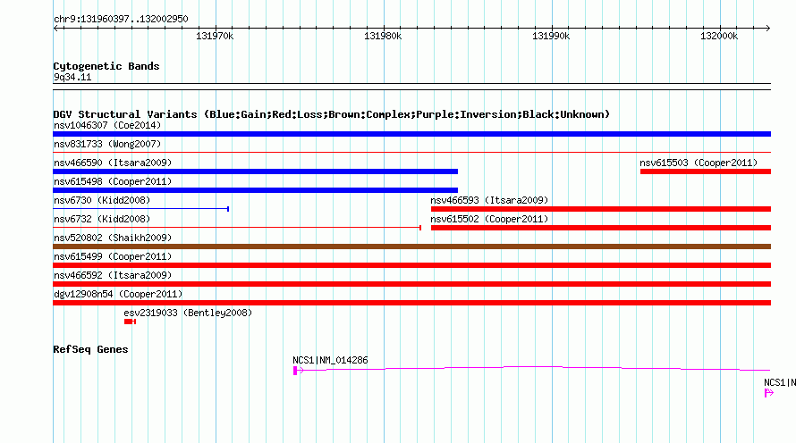Click the ruler's left arrowhead
Screen dimensions: 796x443
click(x=55, y=28)
